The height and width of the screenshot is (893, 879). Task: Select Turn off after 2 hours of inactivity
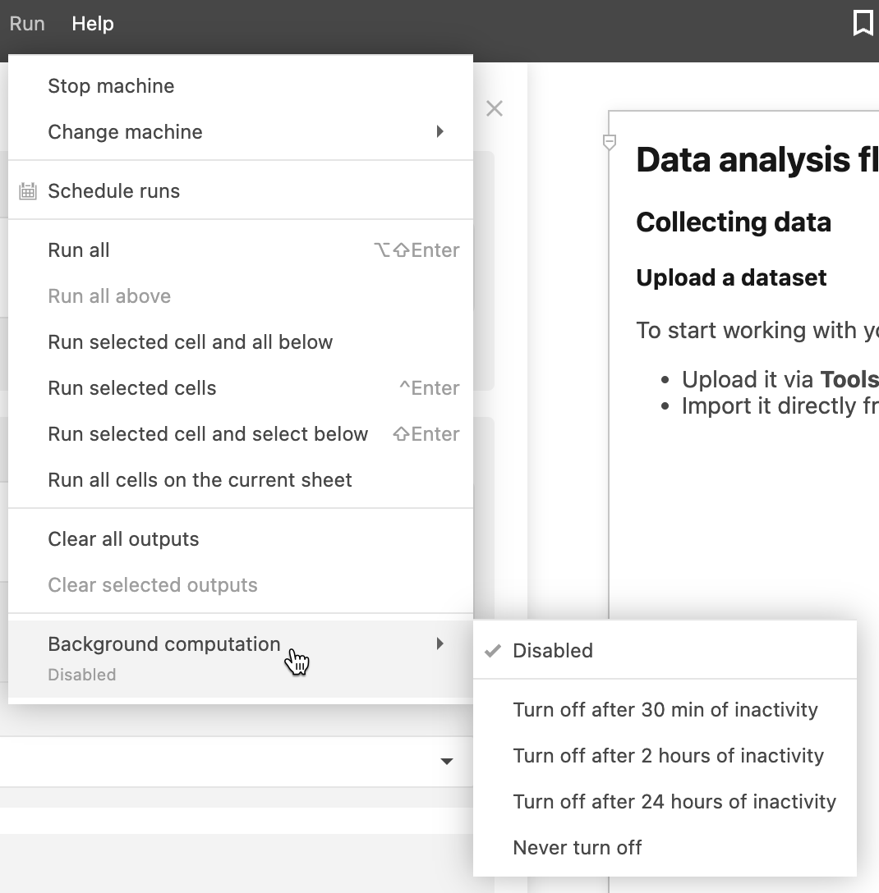pos(669,755)
